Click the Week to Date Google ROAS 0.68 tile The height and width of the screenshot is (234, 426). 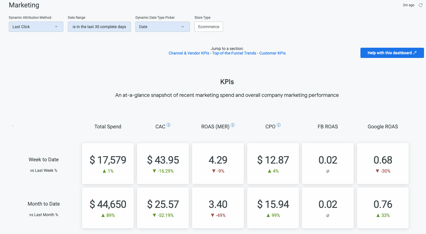click(x=383, y=163)
